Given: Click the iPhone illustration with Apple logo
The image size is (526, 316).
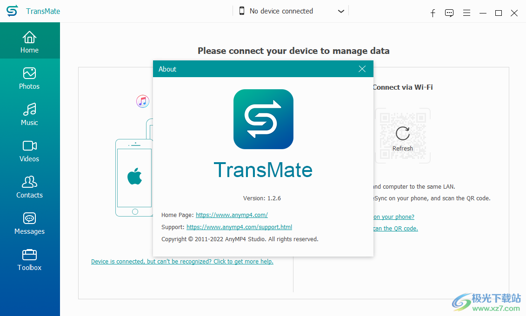Looking at the screenshot, I should (134, 178).
